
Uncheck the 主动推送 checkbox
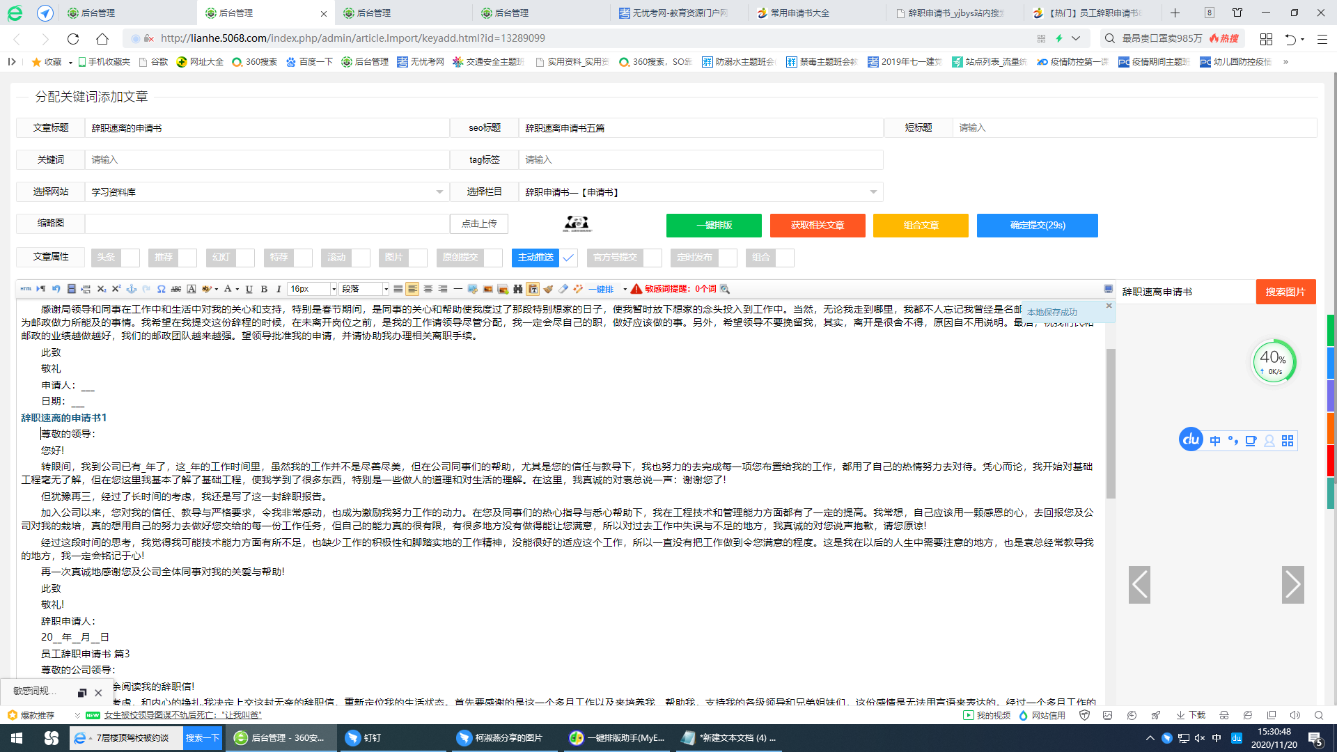pyautogui.click(x=568, y=258)
